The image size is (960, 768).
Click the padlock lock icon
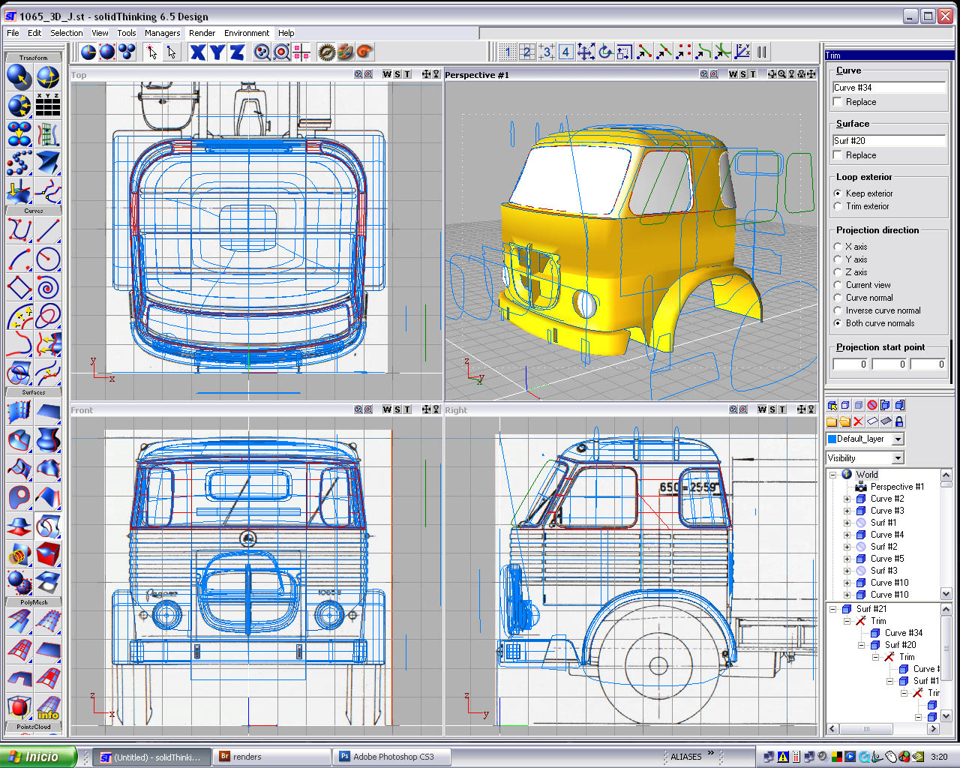click(x=899, y=421)
